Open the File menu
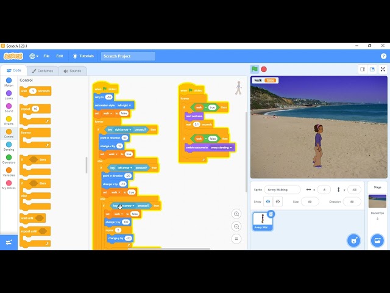This screenshot has width=390, height=293. 46,56
